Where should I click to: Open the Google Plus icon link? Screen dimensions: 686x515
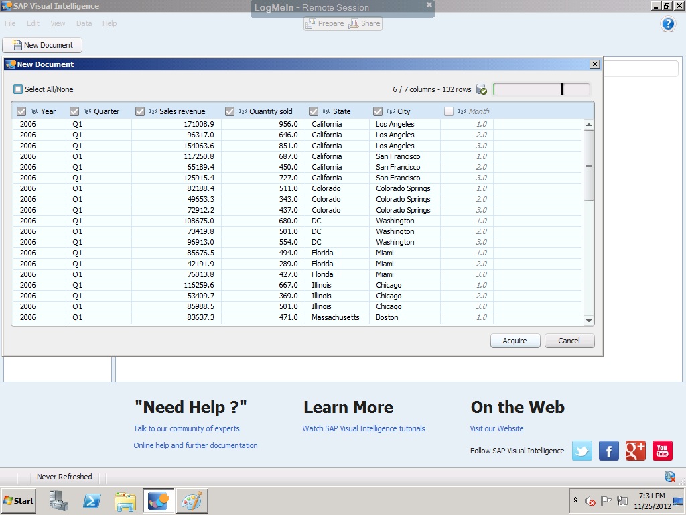pyautogui.click(x=635, y=451)
